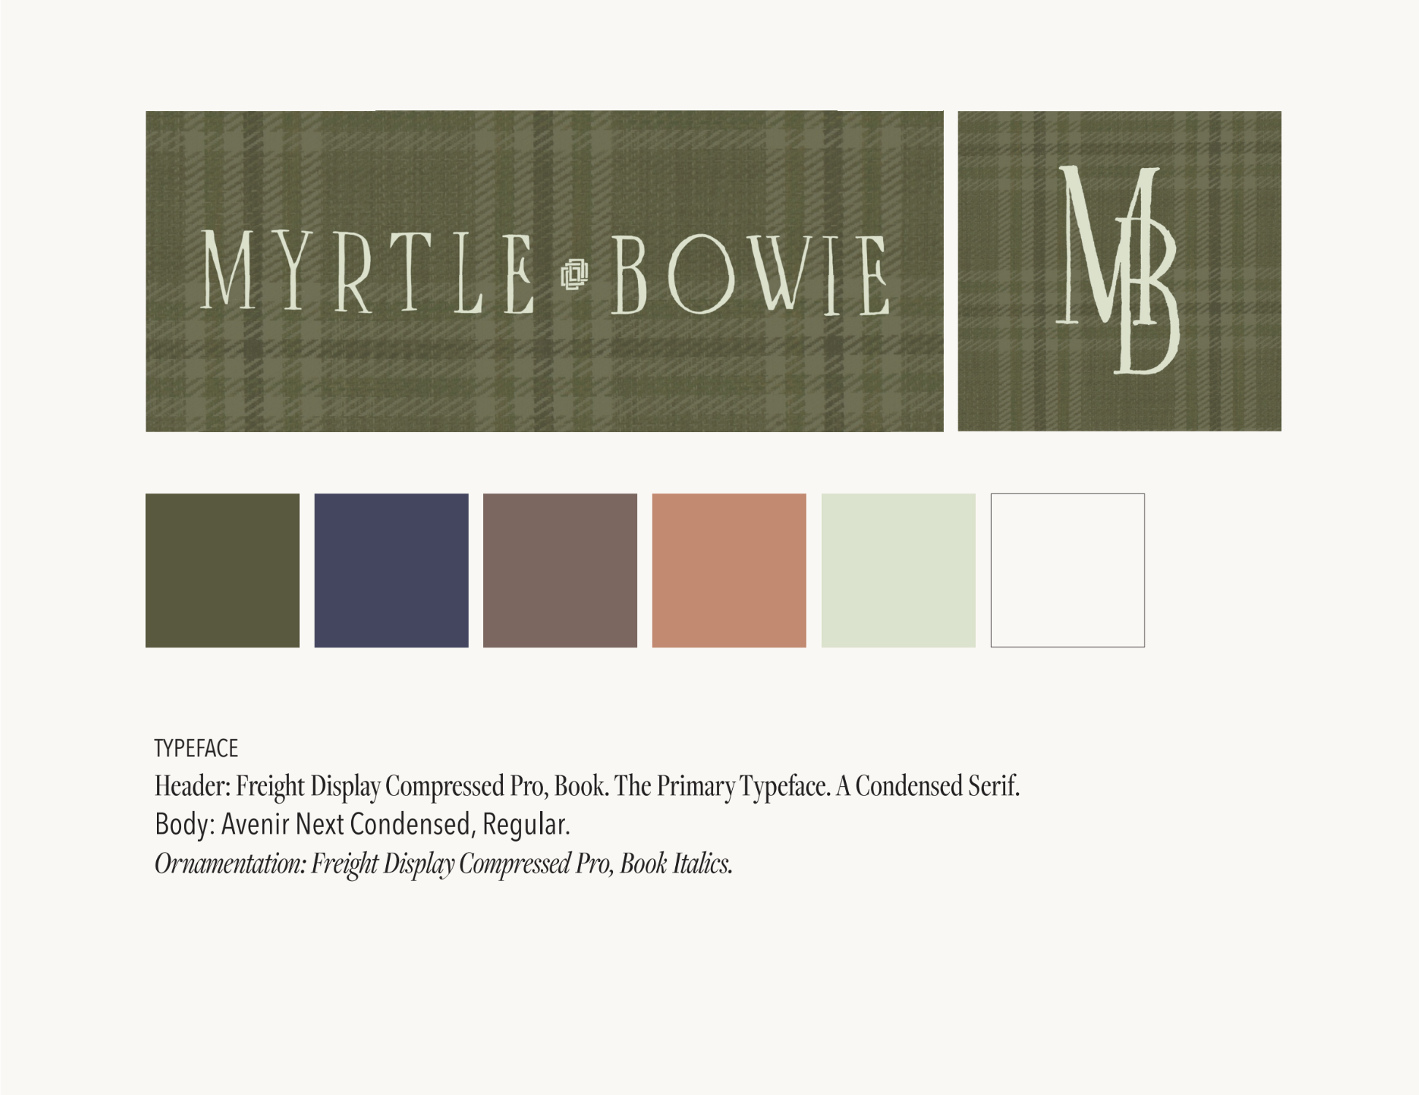The image size is (1419, 1095).
Task: Click the words A Condensed Serif
Action: [927, 786]
